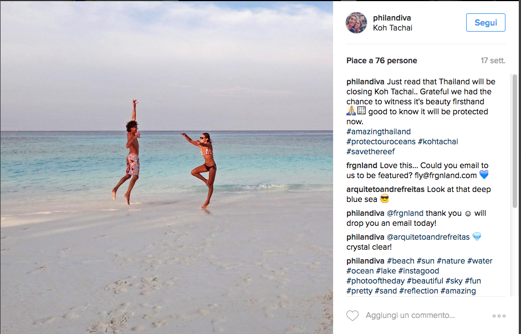Open the three-dots more options menu

tap(499, 316)
